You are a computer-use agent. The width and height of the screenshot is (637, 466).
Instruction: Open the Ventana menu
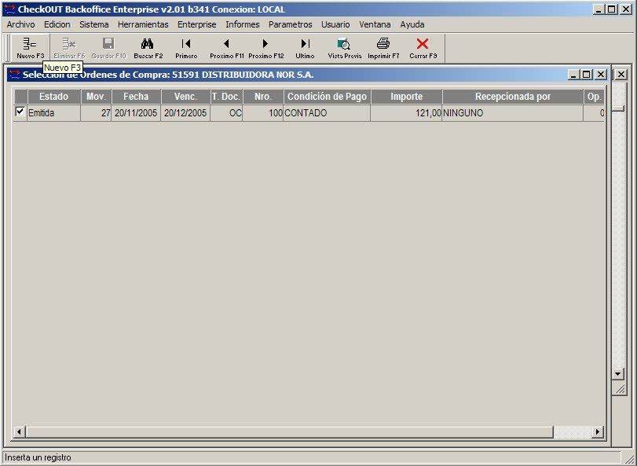click(x=375, y=24)
